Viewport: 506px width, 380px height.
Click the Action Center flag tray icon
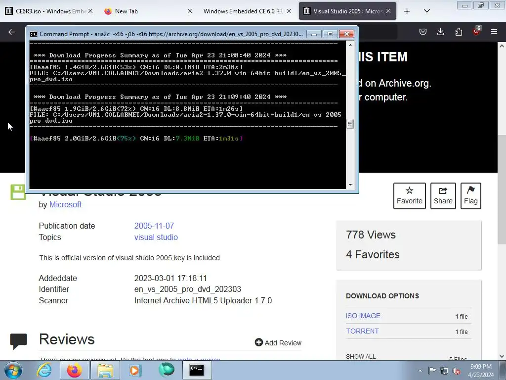pos(432,371)
